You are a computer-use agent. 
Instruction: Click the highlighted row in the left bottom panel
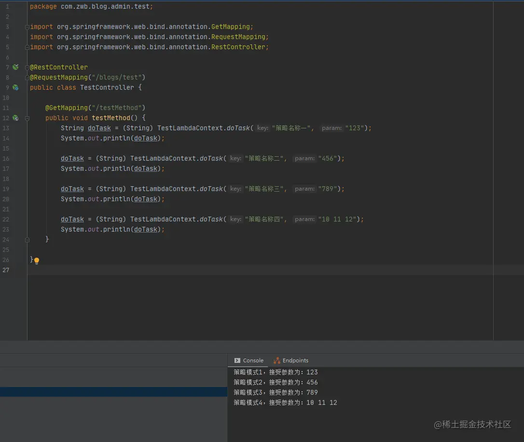tap(113, 392)
